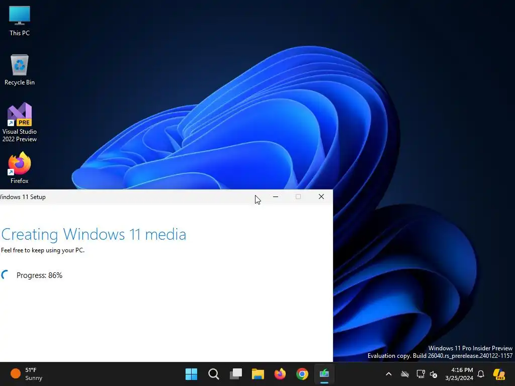Launch Google Chrome from the taskbar
The height and width of the screenshot is (386, 515).
(x=302, y=374)
